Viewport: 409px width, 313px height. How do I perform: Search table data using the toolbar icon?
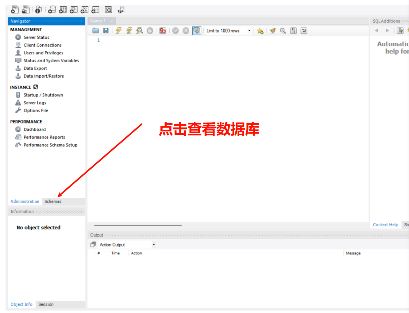108,10
